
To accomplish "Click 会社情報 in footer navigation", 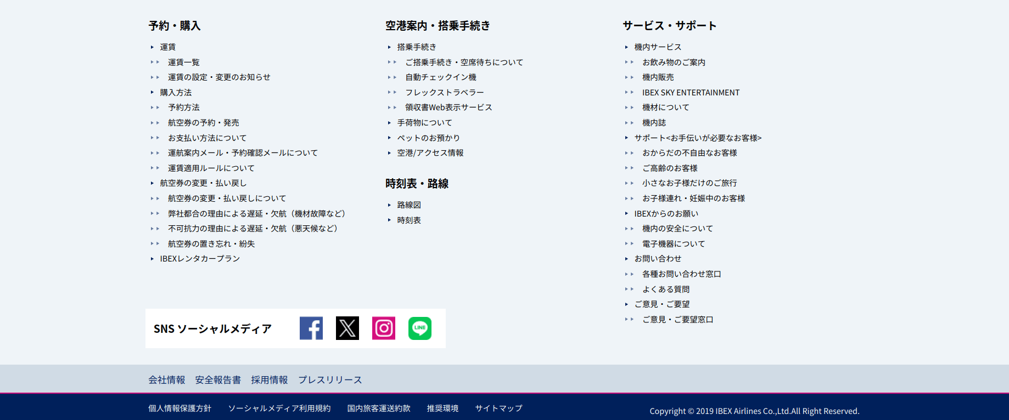I will pos(167,380).
